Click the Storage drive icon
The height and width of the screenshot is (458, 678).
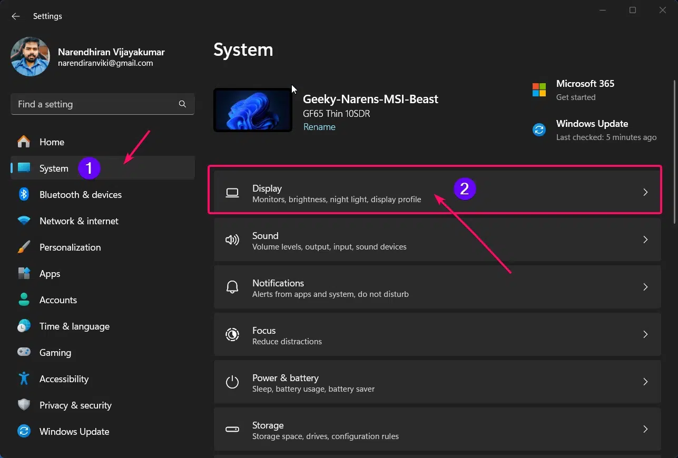(232, 430)
